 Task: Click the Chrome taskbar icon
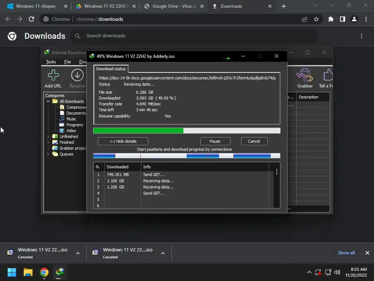[x=44, y=272]
